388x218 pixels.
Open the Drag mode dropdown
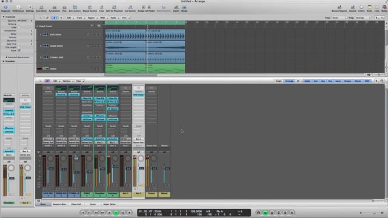point(363,18)
